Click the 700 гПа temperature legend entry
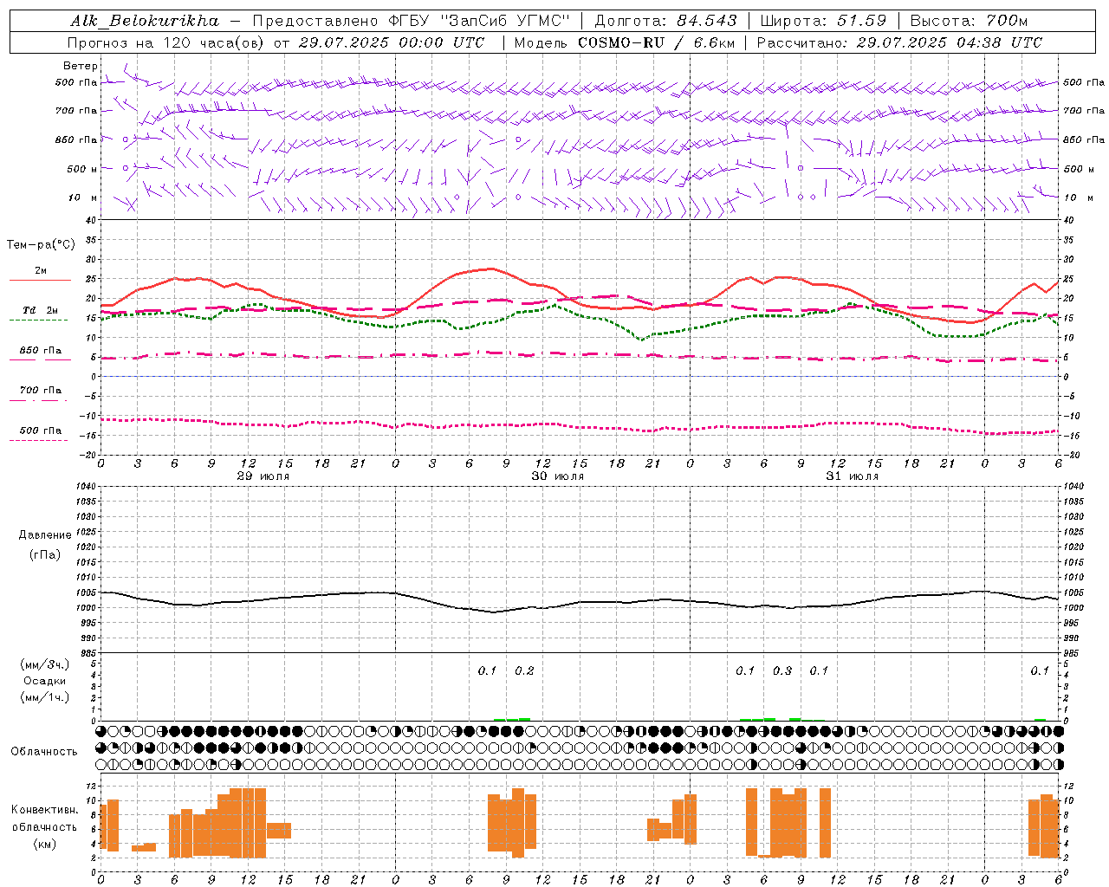Viewport: 1109px width, 887px height. pyautogui.click(x=40, y=390)
